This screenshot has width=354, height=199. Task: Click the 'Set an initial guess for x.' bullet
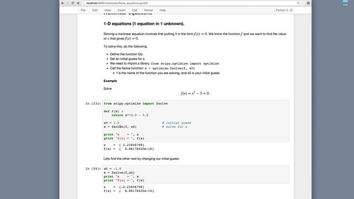[x=128, y=59]
